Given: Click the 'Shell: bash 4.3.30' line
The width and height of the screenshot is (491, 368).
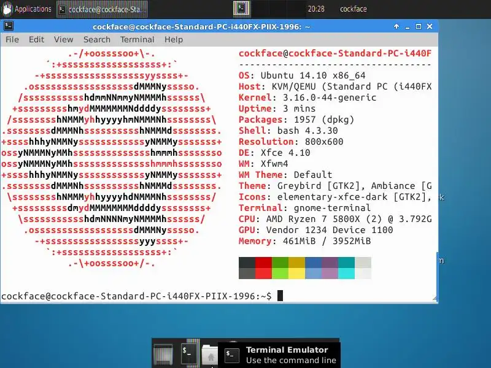Looking at the screenshot, I should (x=288, y=131).
